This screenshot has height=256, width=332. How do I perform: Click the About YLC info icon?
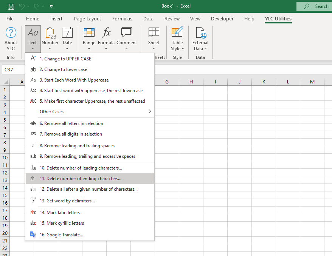click(x=11, y=33)
